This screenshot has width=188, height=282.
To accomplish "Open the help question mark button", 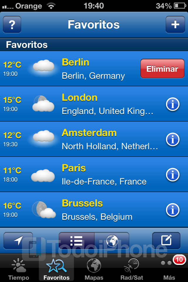I will tap(12, 24).
